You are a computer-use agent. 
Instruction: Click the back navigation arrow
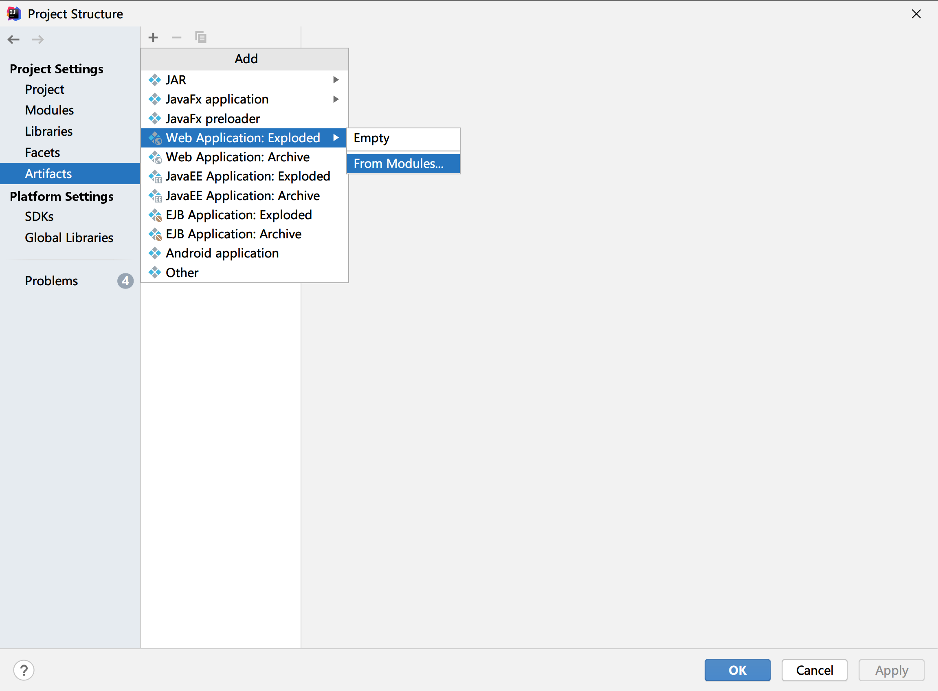pos(13,40)
